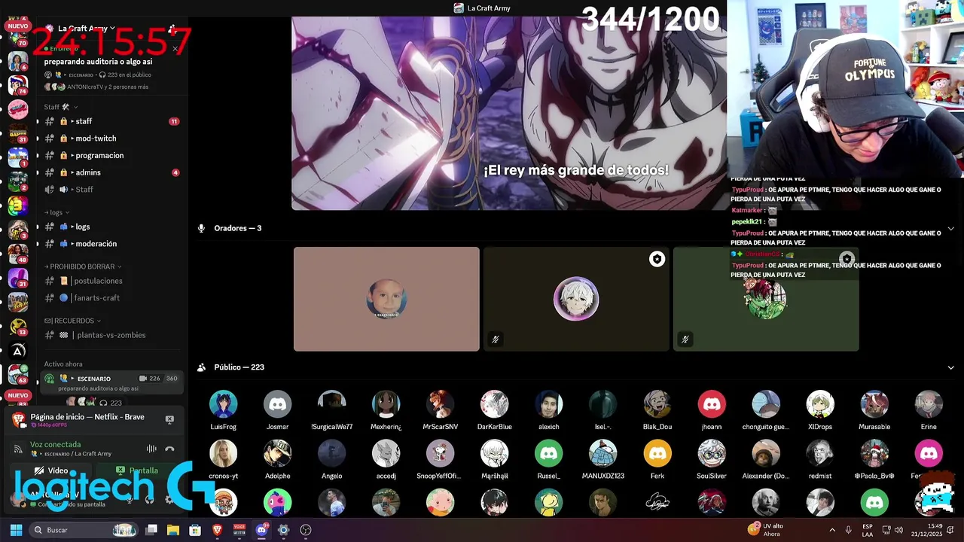Open the admins channel
Viewport: 964px width, 542px height.
tap(111, 172)
